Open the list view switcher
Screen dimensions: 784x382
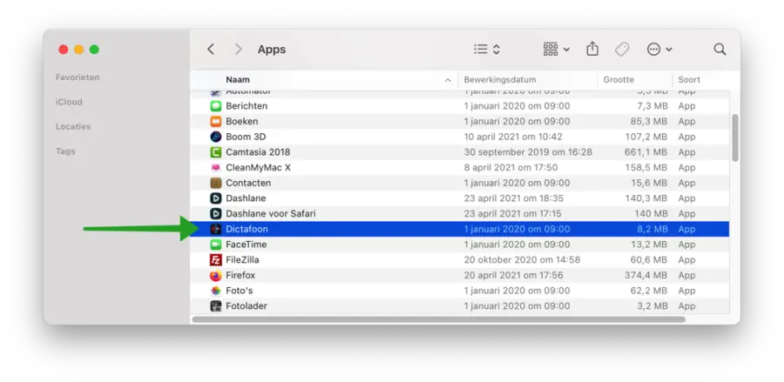[x=486, y=49]
